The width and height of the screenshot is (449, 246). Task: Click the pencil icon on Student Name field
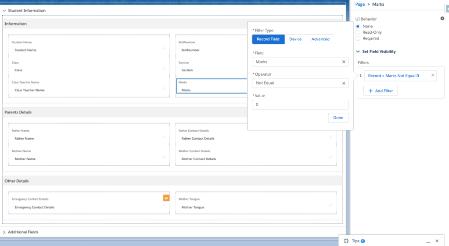164,48
